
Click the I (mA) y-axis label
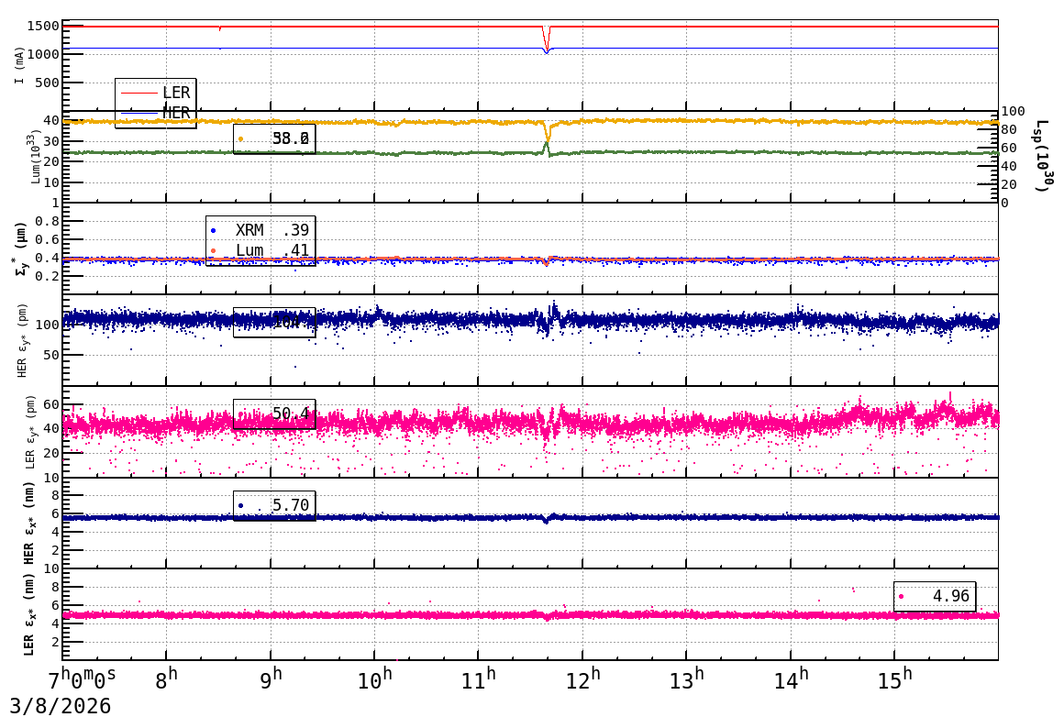19,65
